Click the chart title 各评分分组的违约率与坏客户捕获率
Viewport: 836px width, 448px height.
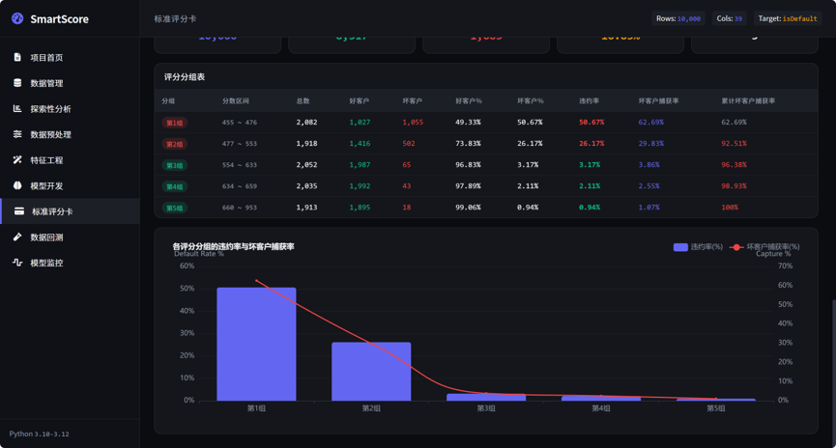pyautogui.click(x=234, y=246)
